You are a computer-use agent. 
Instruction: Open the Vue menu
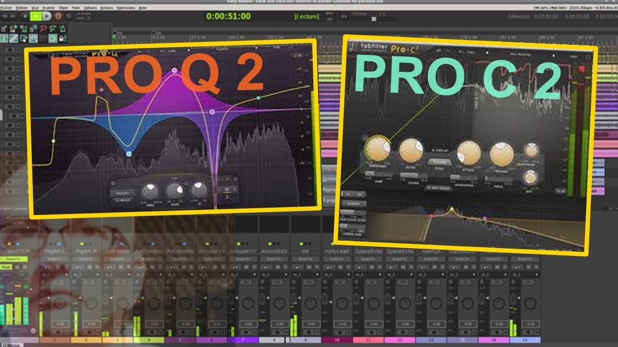(35, 8)
